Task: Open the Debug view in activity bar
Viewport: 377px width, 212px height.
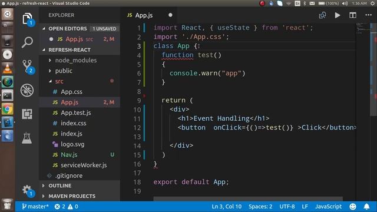Action: (27, 90)
